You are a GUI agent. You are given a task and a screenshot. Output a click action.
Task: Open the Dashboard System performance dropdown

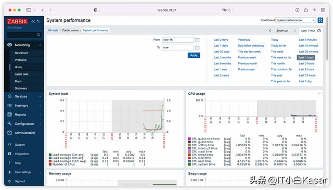click(295, 20)
